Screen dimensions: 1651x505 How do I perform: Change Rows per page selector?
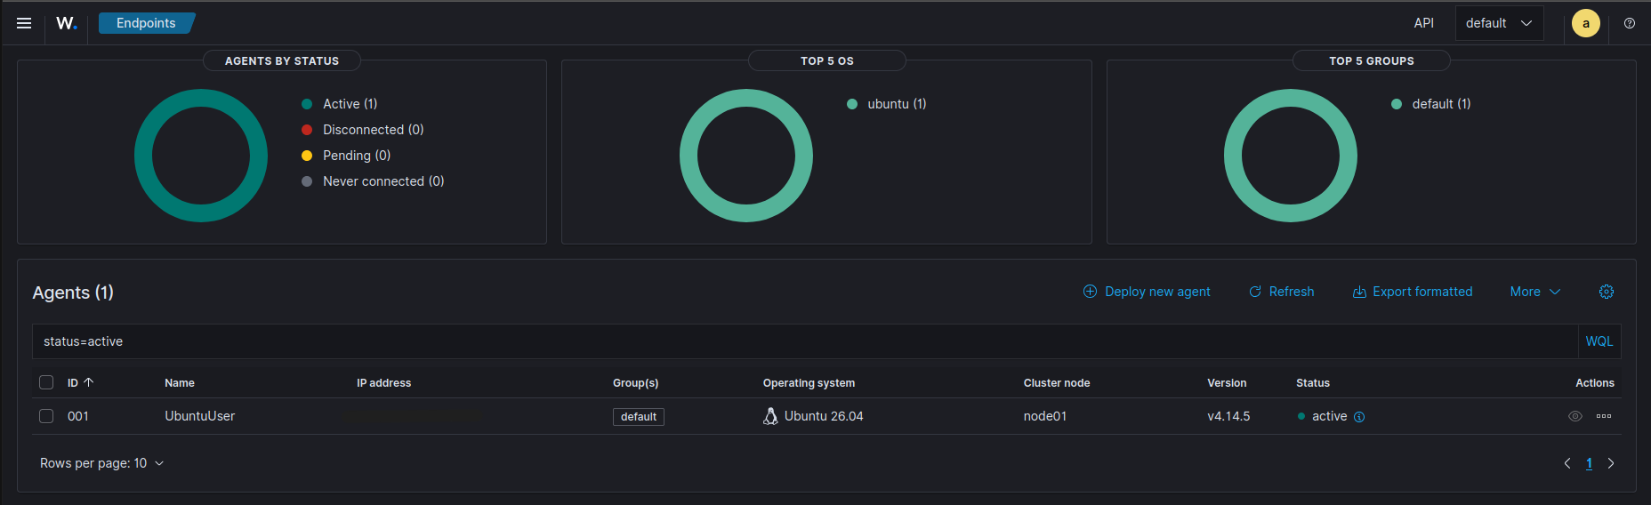click(x=102, y=463)
